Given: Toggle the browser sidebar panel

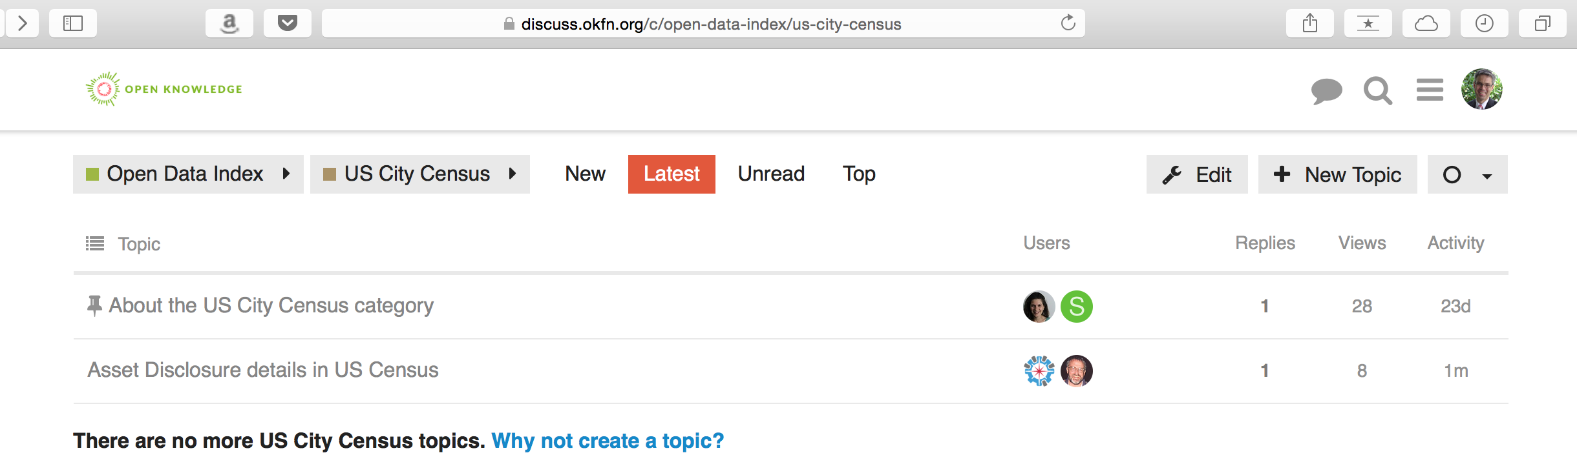Looking at the screenshot, I should [72, 24].
